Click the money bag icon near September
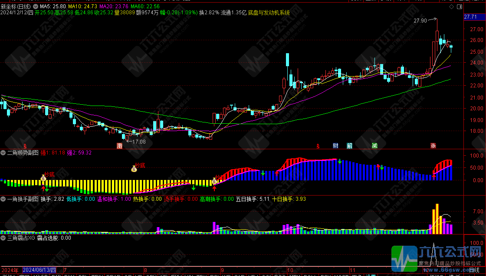 [x=214, y=181]
